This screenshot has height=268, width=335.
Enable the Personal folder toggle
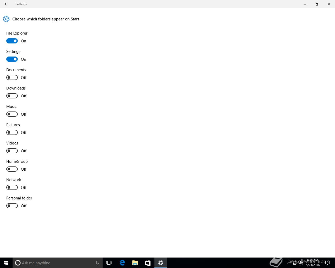coord(12,206)
